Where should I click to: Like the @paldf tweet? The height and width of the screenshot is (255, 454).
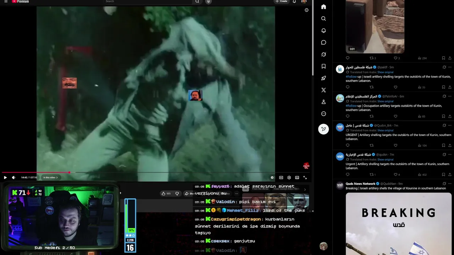click(x=395, y=87)
